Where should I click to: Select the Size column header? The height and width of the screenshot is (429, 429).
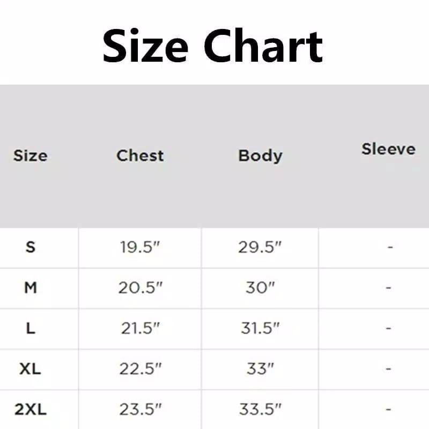(x=30, y=156)
